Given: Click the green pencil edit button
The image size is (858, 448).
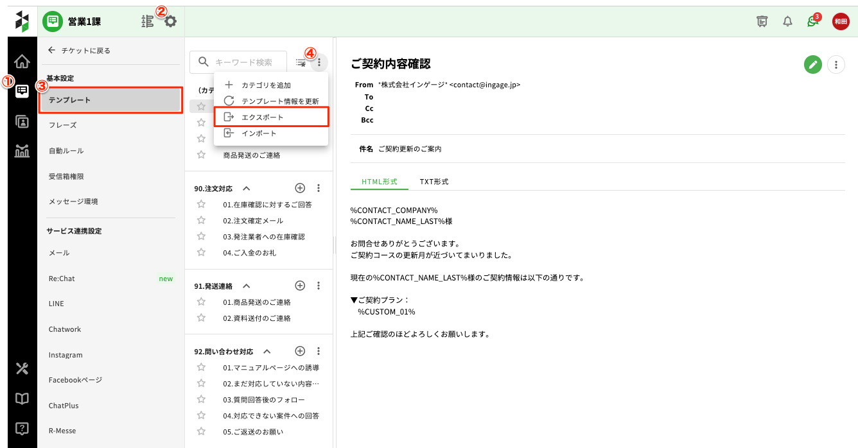Looking at the screenshot, I should tap(813, 64).
